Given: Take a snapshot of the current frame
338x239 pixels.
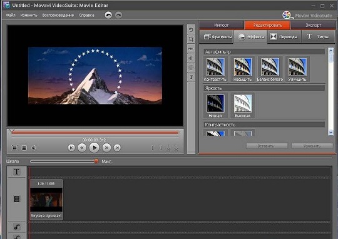Looking at the screenshot, I should pos(24,148).
